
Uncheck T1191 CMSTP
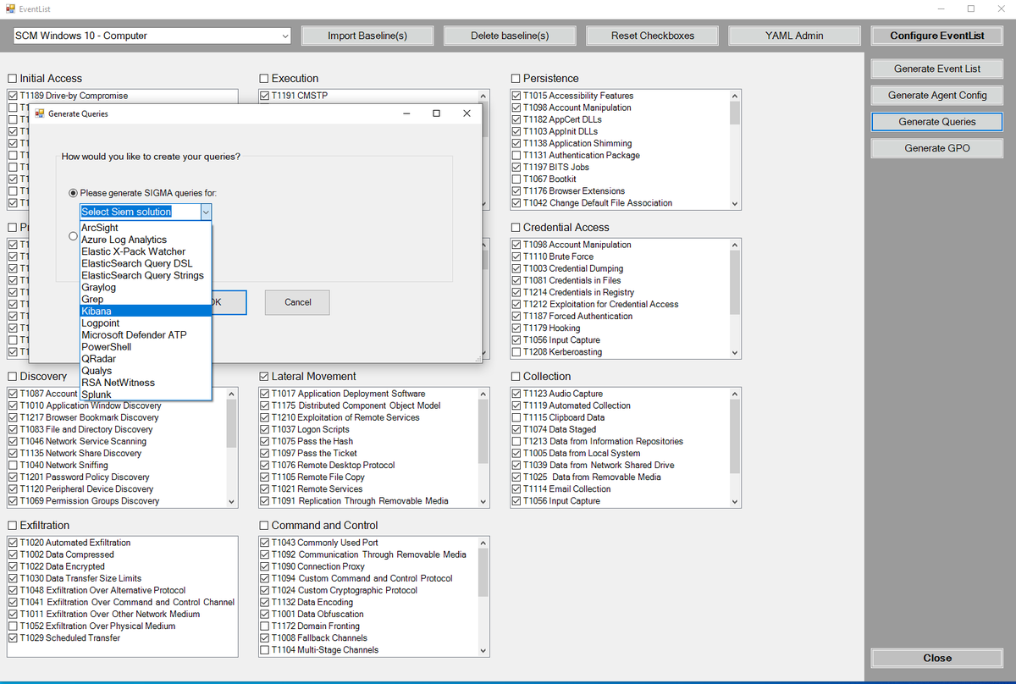click(265, 96)
